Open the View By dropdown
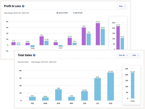 click(x=123, y=55)
